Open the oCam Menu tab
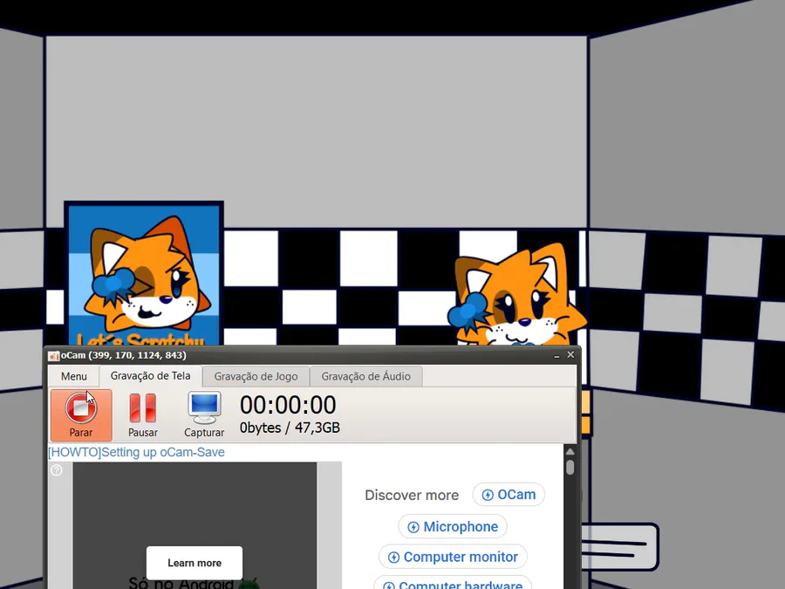This screenshot has height=589, width=785. click(73, 376)
